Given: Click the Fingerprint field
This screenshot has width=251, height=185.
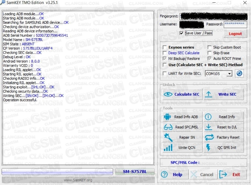Looking at the screenshot, I should 213,16.
